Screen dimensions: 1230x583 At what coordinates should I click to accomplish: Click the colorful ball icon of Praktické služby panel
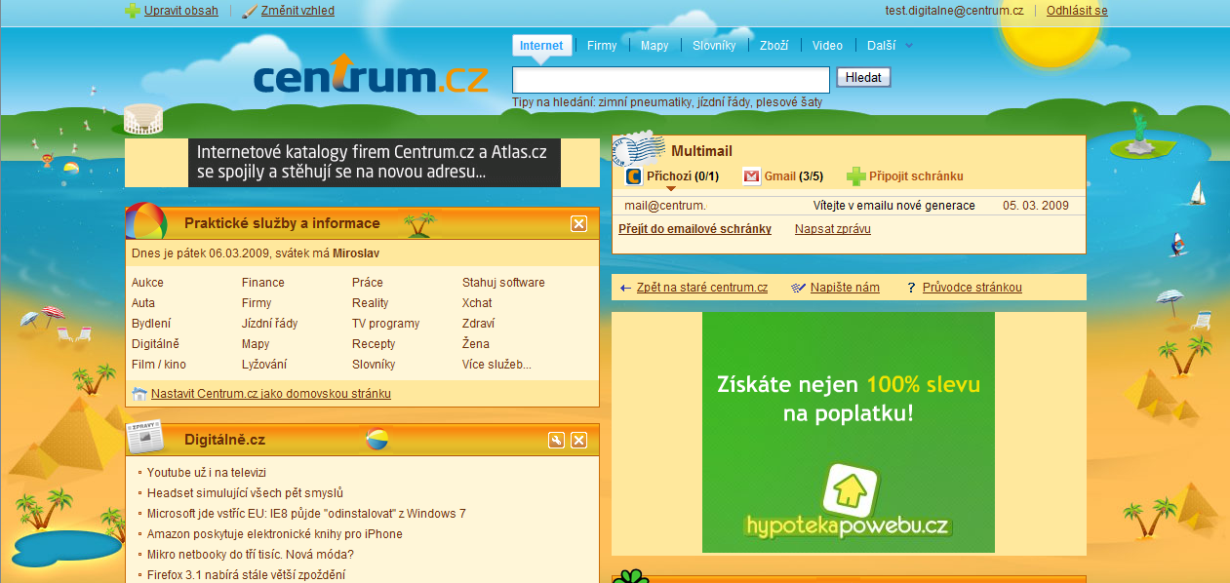tap(146, 223)
